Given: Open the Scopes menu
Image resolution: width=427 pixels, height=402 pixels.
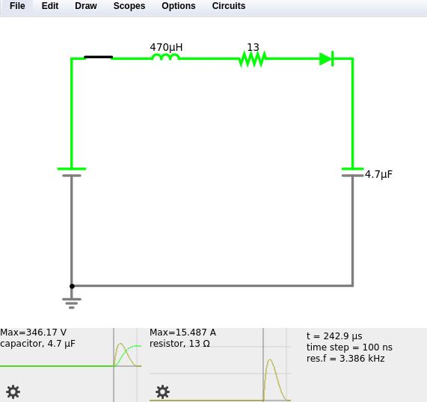Looking at the screenshot, I should pyautogui.click(x=129, y=6).
